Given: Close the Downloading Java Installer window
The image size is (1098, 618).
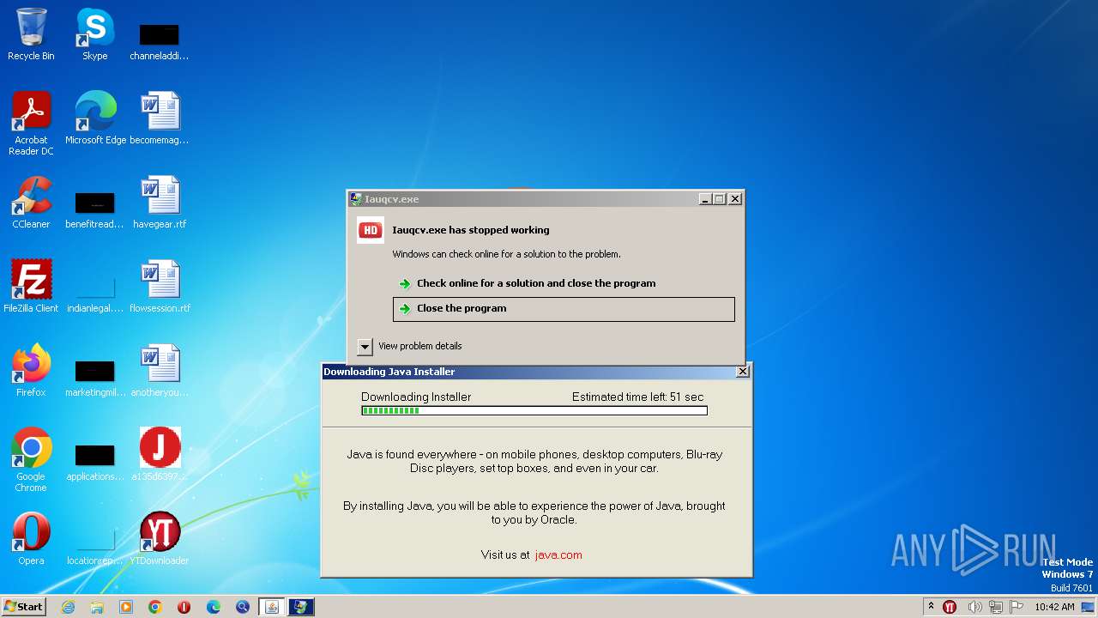Looking at the screenshot, I should pos(743,372).
